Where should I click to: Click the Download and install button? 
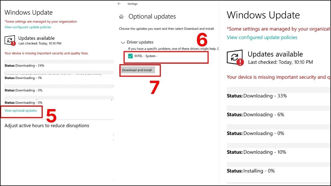(x=137, y=70)
